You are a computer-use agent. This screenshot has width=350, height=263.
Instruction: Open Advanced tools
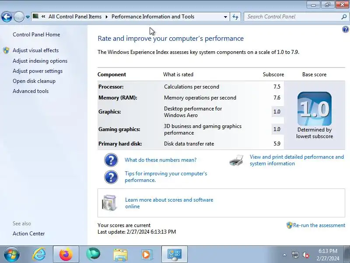coord(31,91)
